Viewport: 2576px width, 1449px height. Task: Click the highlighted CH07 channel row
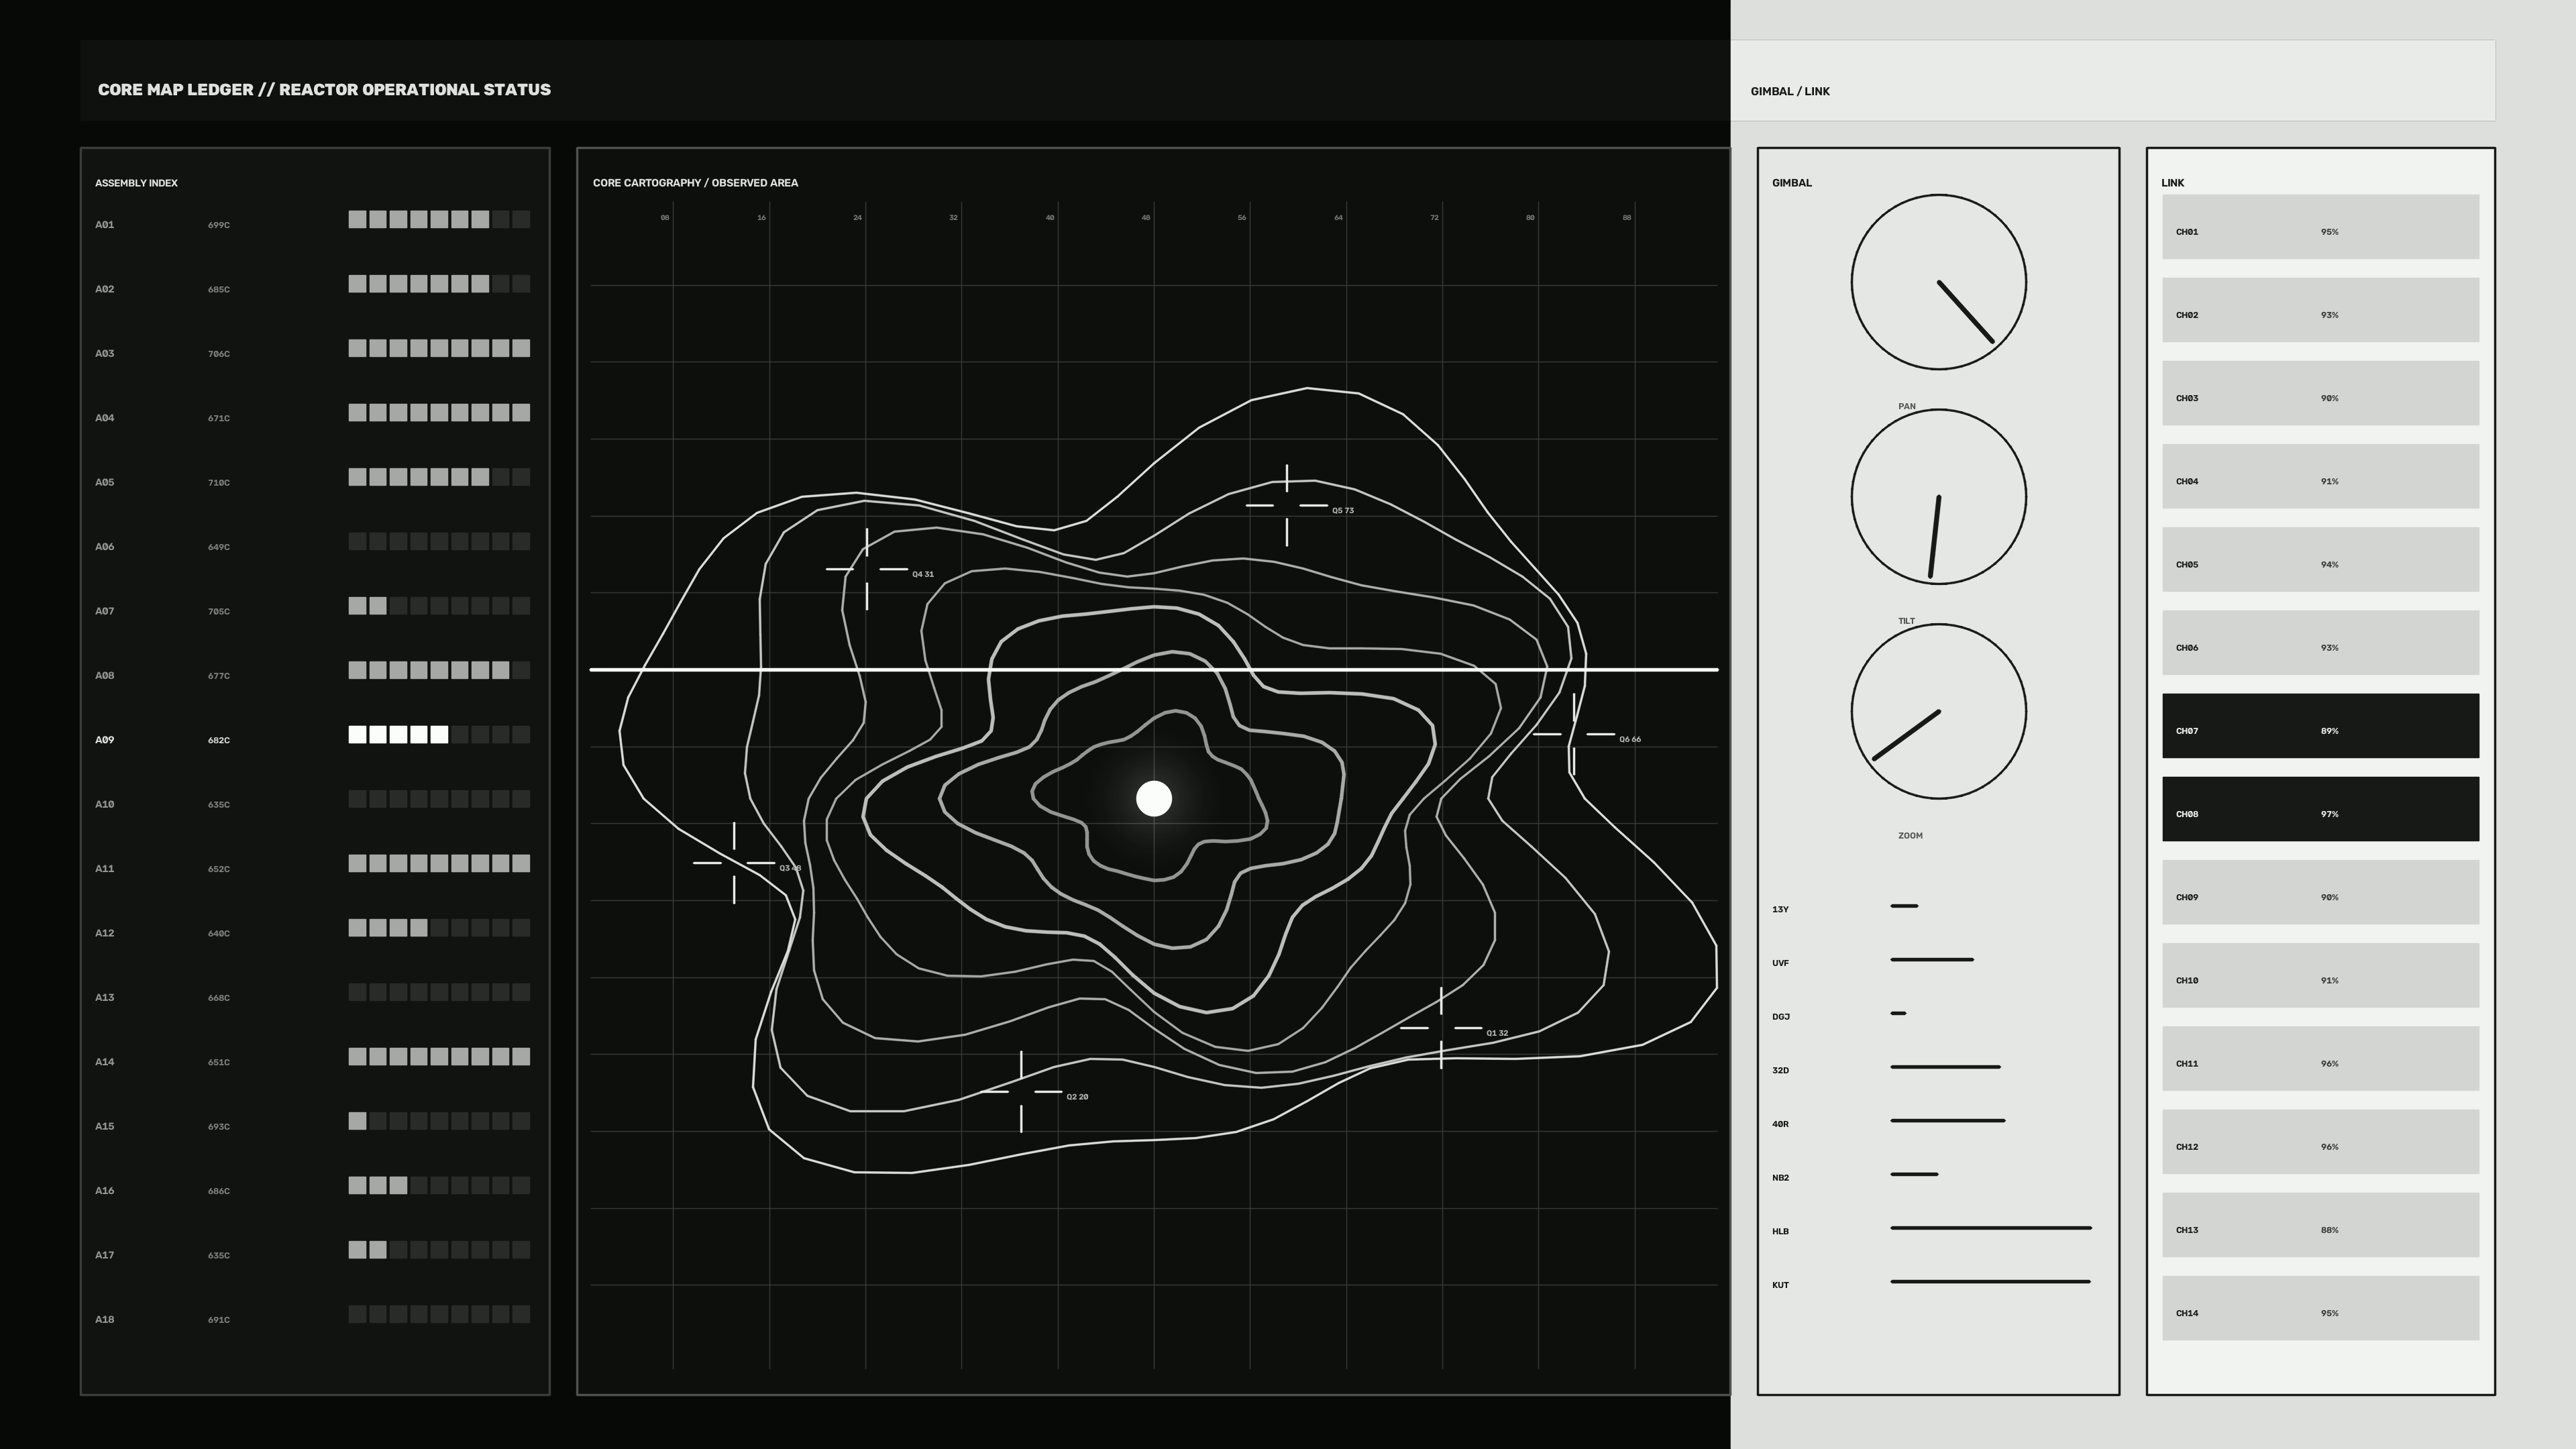(x=2320, y=726)
